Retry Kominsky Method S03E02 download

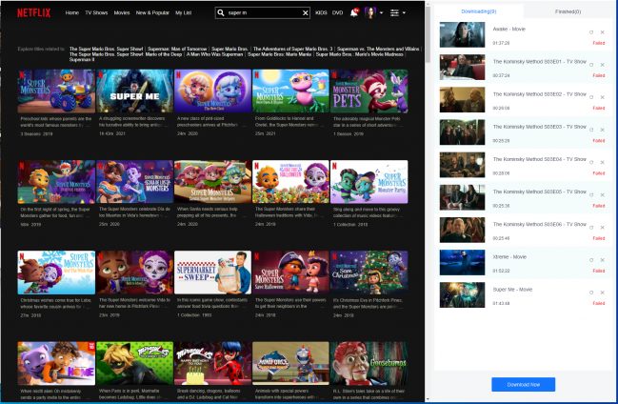pos(591,97)
